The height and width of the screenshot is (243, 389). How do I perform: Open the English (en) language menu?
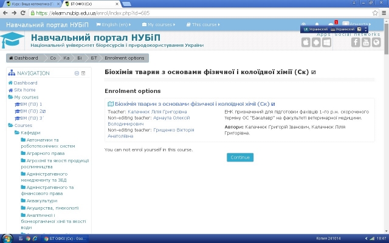114,24
